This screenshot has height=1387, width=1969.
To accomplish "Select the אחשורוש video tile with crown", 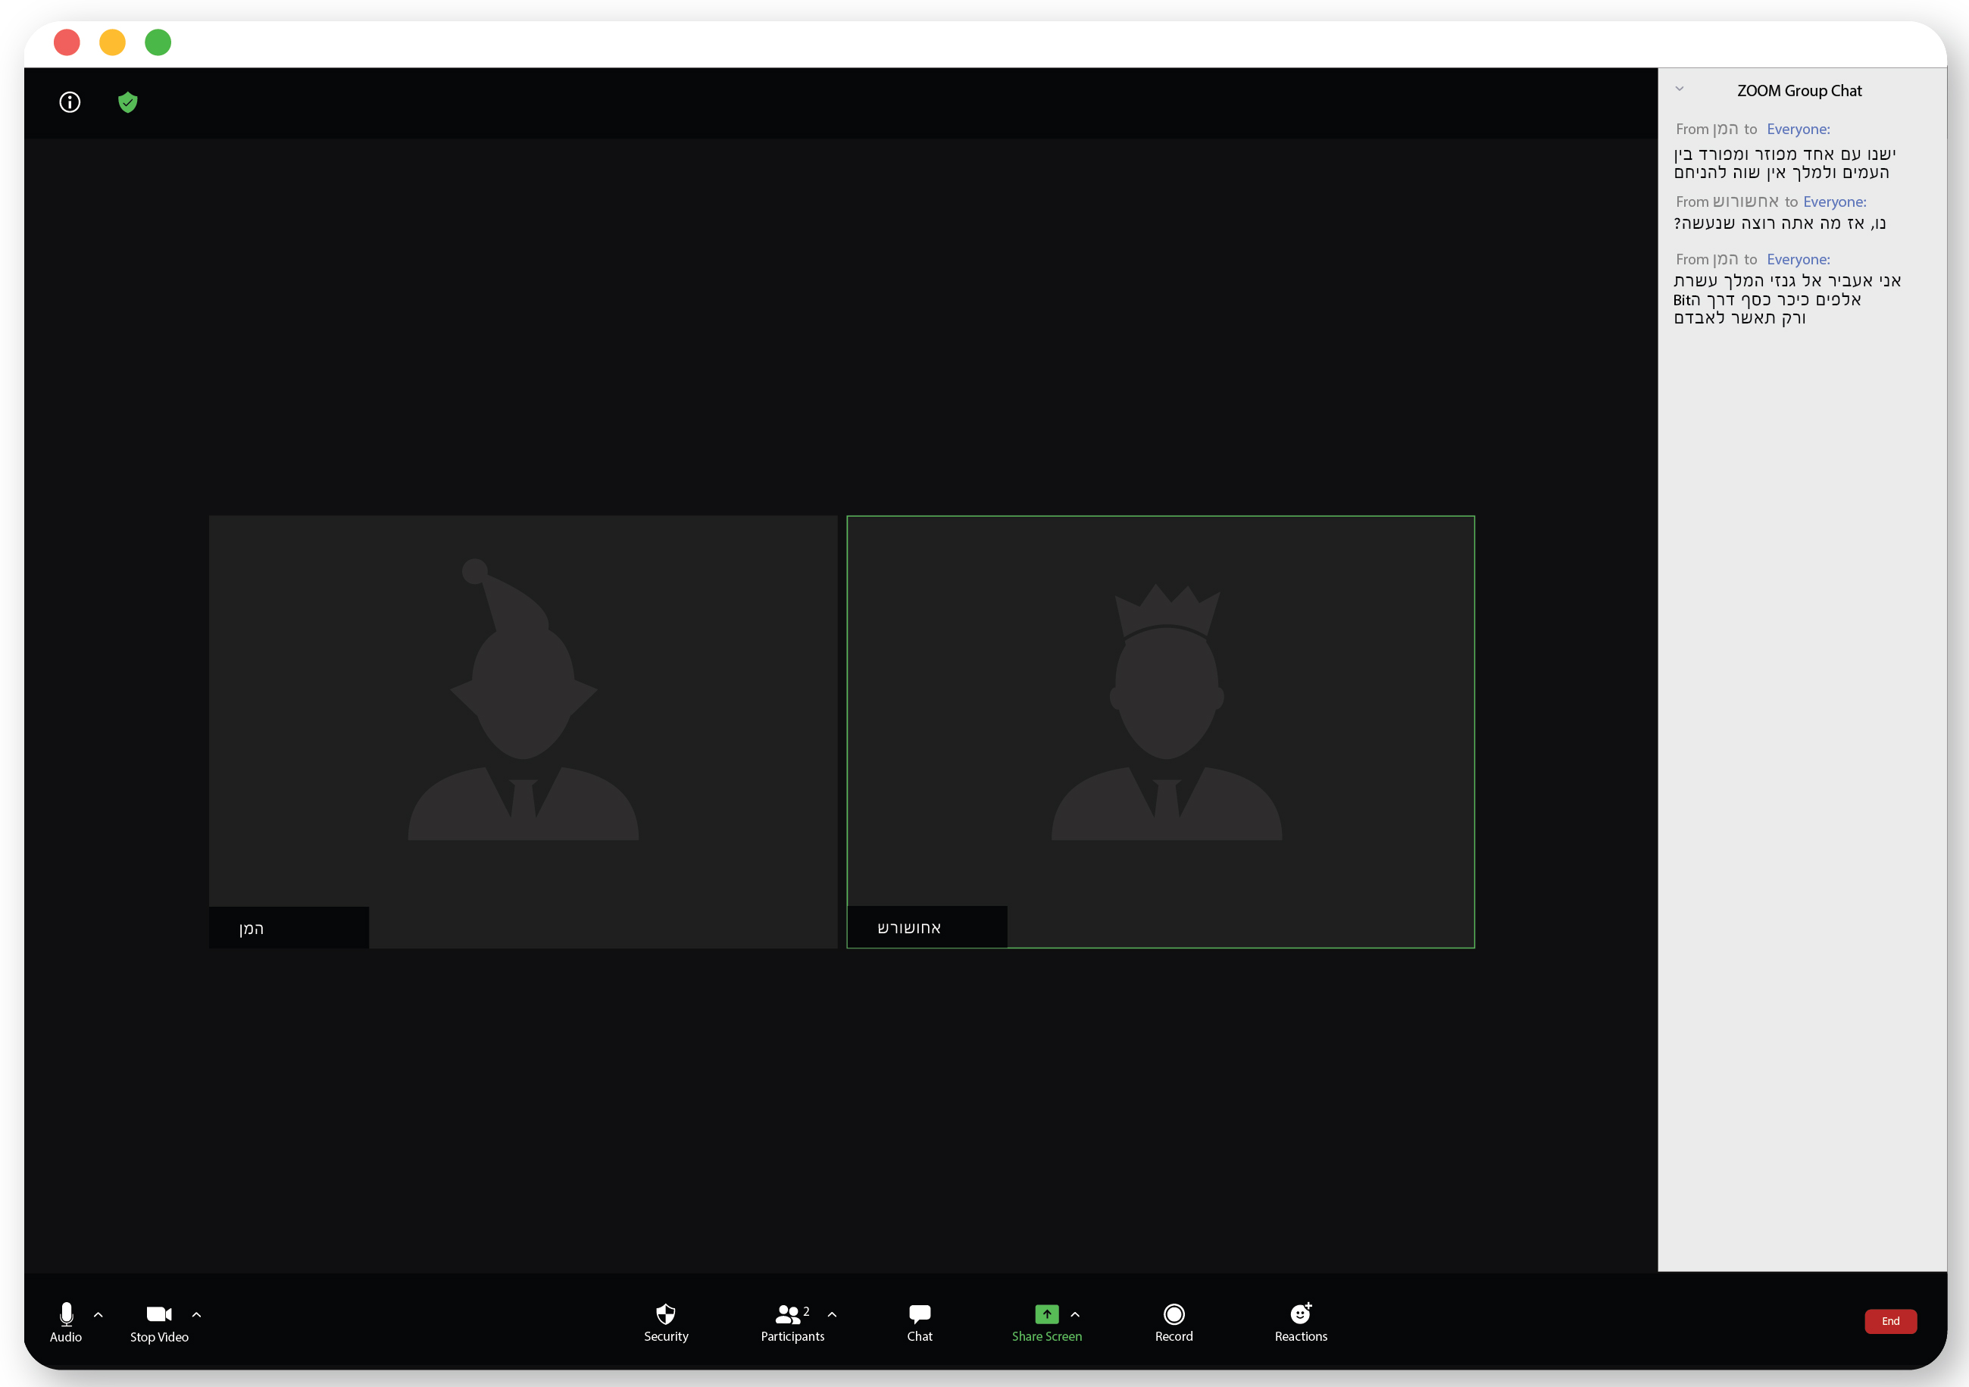I will tap(1161, 730).
